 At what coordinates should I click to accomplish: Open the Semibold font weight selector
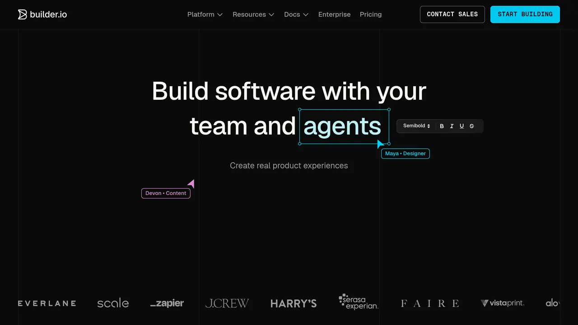click(416, 126)
